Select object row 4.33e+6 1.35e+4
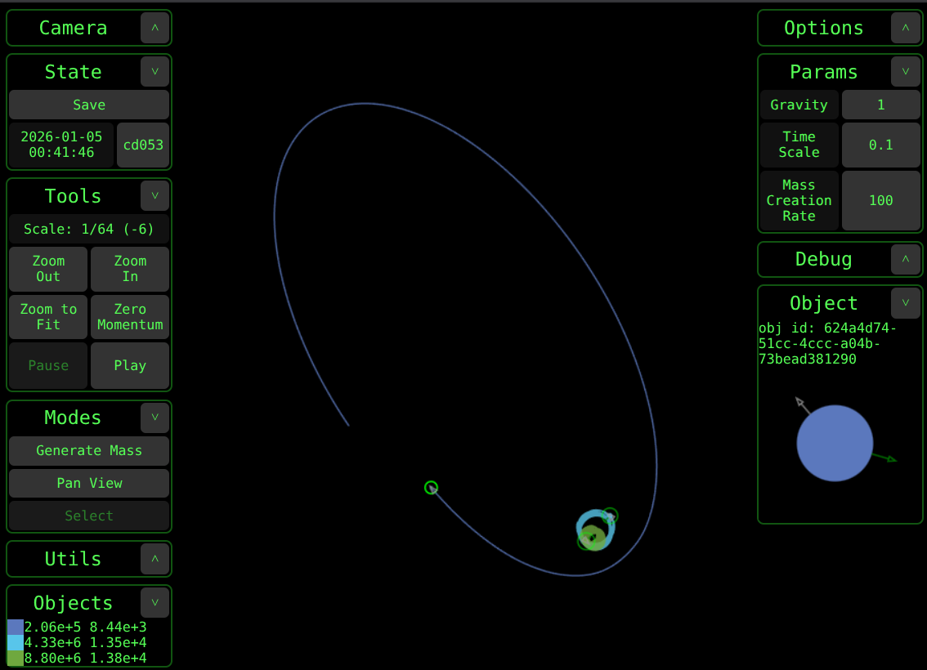 point(85,642)
